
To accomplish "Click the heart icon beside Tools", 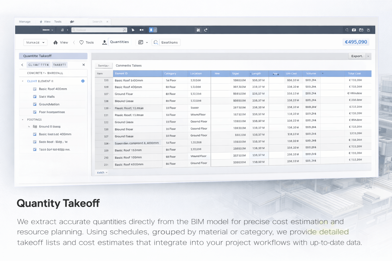I will pyautogui.click(x=81, y=43).
